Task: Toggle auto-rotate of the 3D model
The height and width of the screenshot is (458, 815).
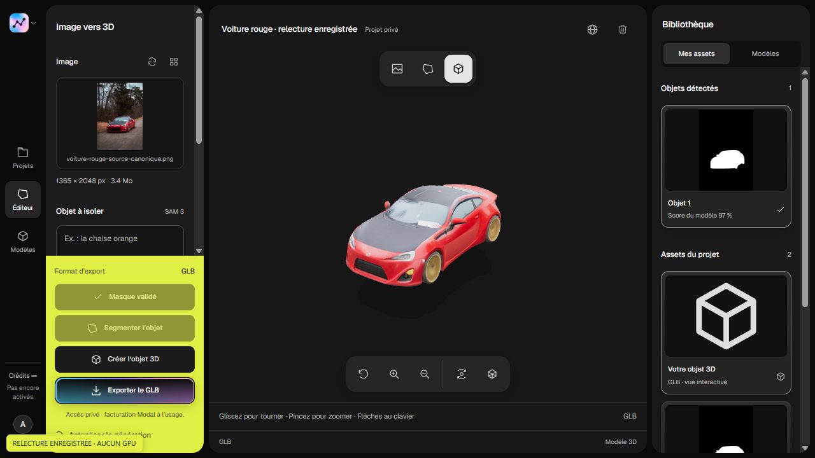Action: [x=462, y=374]
